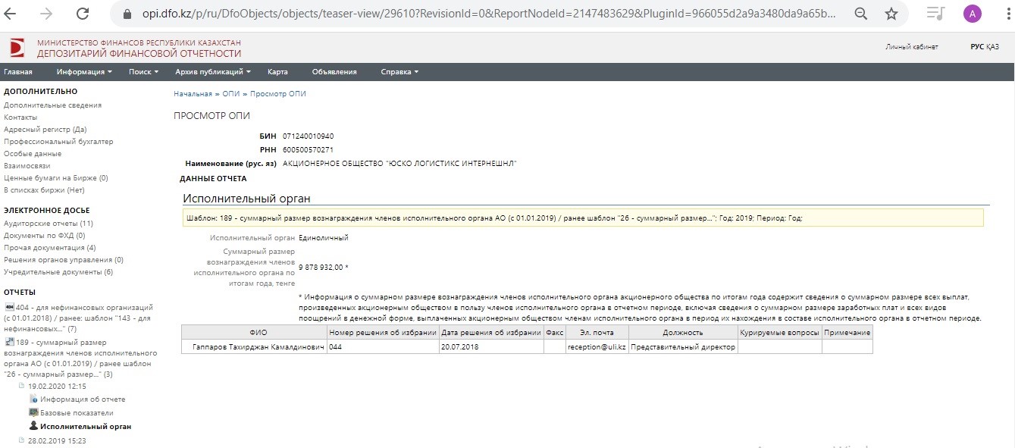The image size is (1015, 448).
Task: Click the БИН value 071240010940
Action: [308, 136]
